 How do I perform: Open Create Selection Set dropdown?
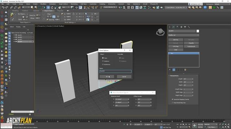(x=110, y=7)
